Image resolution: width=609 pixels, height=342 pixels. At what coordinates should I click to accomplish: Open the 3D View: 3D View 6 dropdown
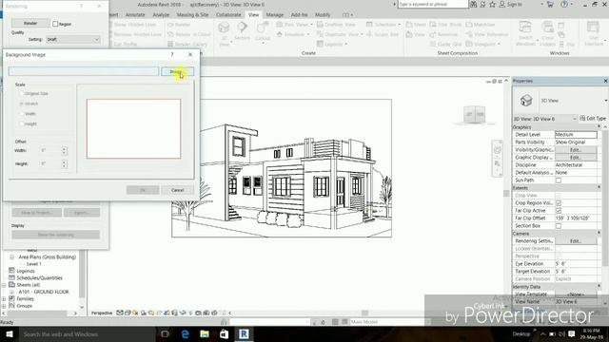coord(544,119)
